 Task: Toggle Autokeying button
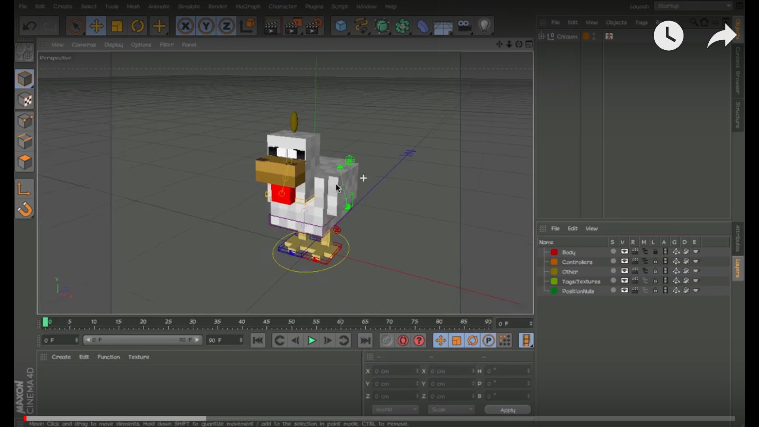(403, 340)
